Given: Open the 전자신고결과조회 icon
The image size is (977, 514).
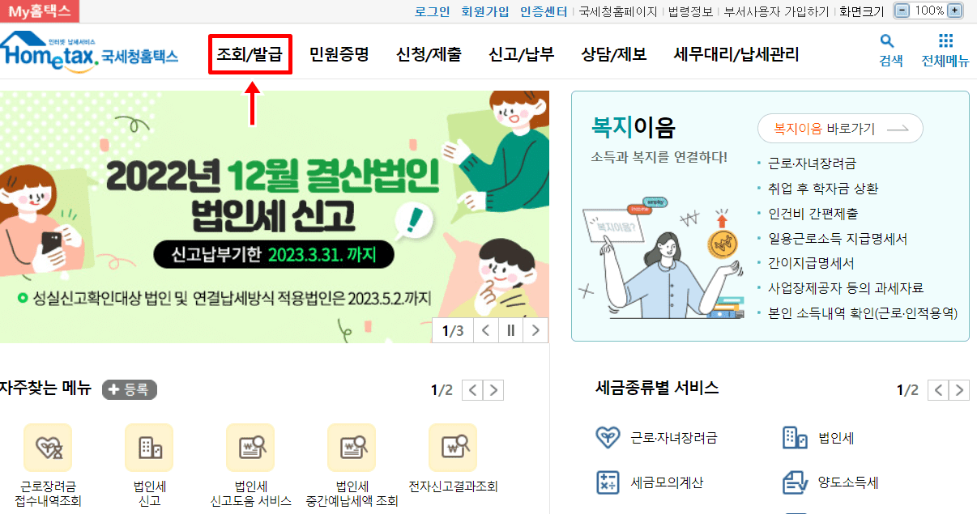Looking at the screenshot, I should pyautogui.click(x=453, y=447).
